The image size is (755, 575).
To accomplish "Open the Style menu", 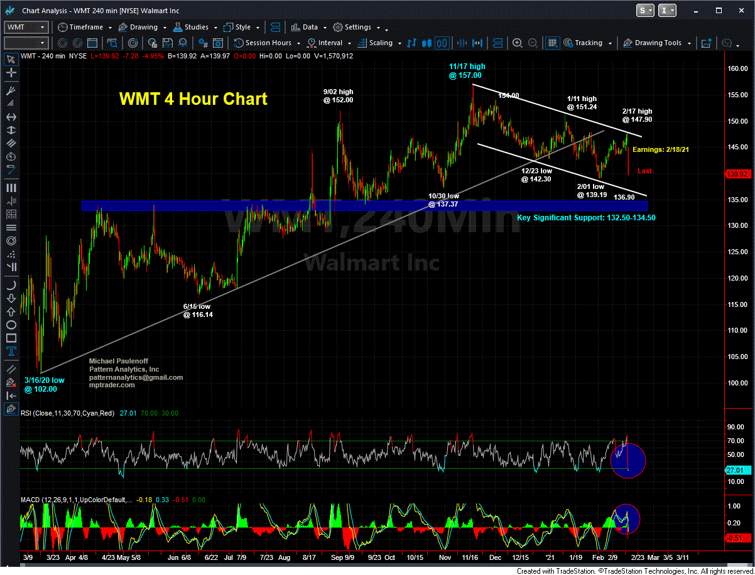I will coord(237,27).
